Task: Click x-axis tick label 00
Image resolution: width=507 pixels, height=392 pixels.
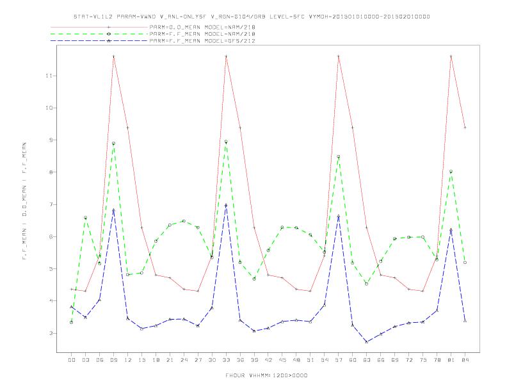Action: [x=72, y=360]
